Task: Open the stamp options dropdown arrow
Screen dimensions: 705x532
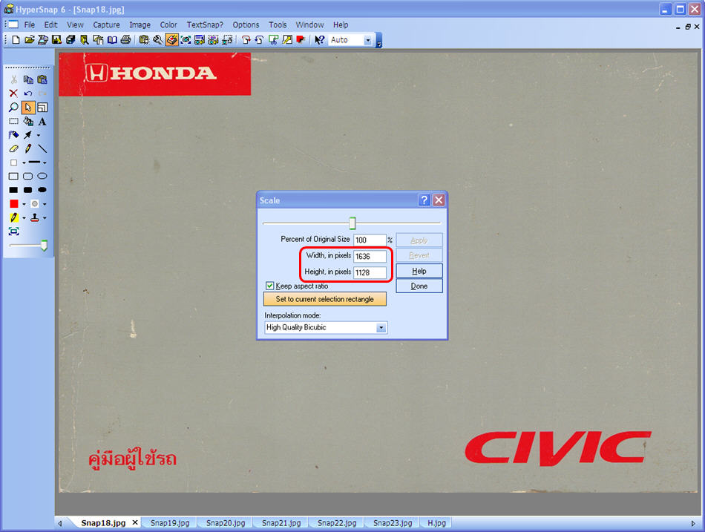Action: (45, 218)
